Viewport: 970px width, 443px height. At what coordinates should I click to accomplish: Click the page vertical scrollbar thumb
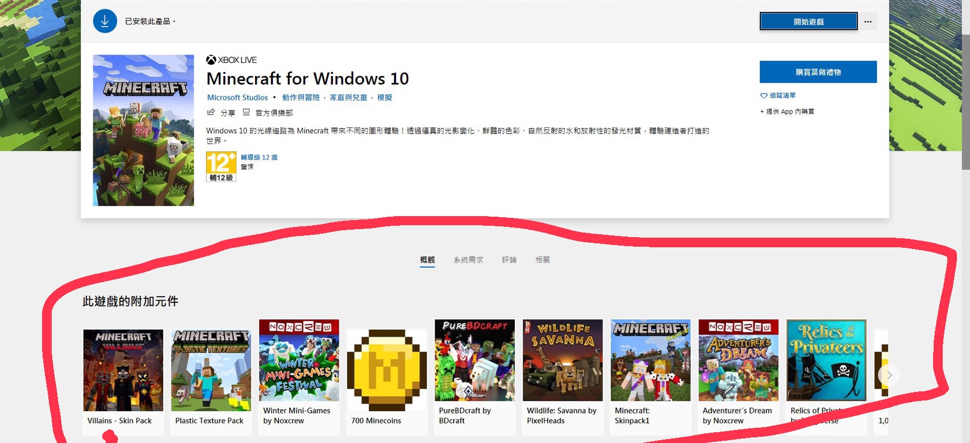click(965, 102)
